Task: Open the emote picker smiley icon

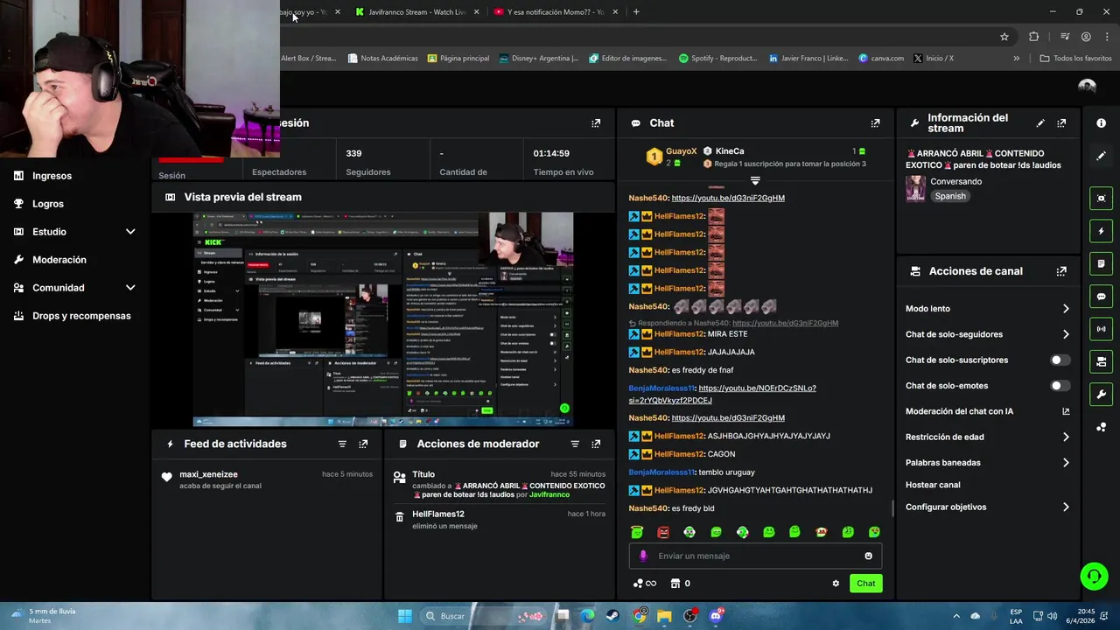Action: [x=868, y=556]
